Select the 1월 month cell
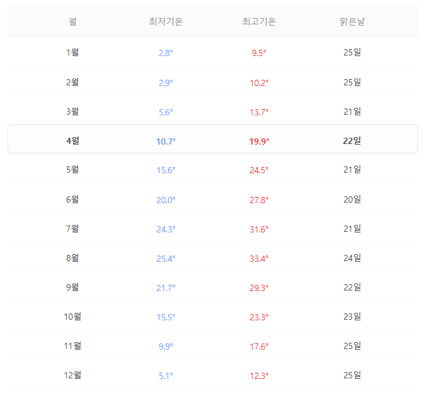Image resolution: width=428 pixels, height=397 pixels. coord(72,52)
